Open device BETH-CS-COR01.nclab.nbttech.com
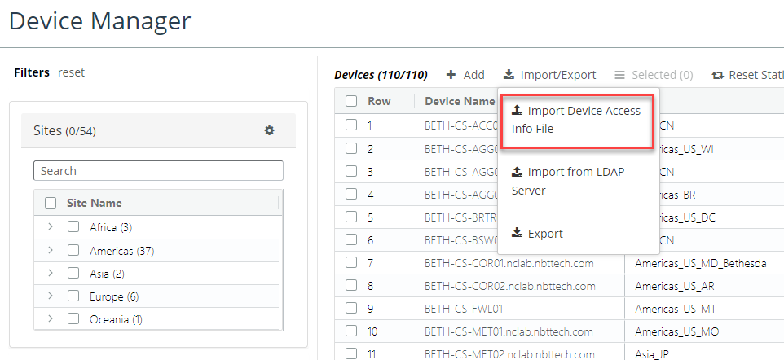The width and height of the screenshot is (784, 360). tap(509, 263)
